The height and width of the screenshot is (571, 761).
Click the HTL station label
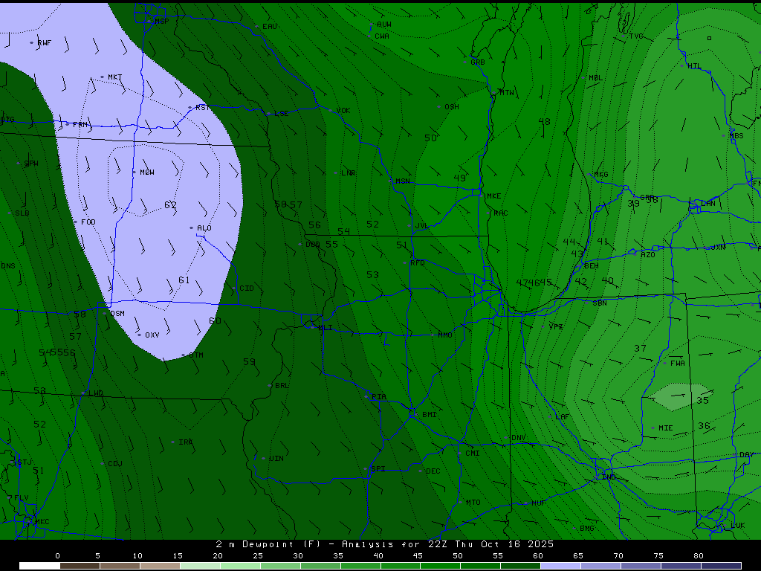click(695, 66)
